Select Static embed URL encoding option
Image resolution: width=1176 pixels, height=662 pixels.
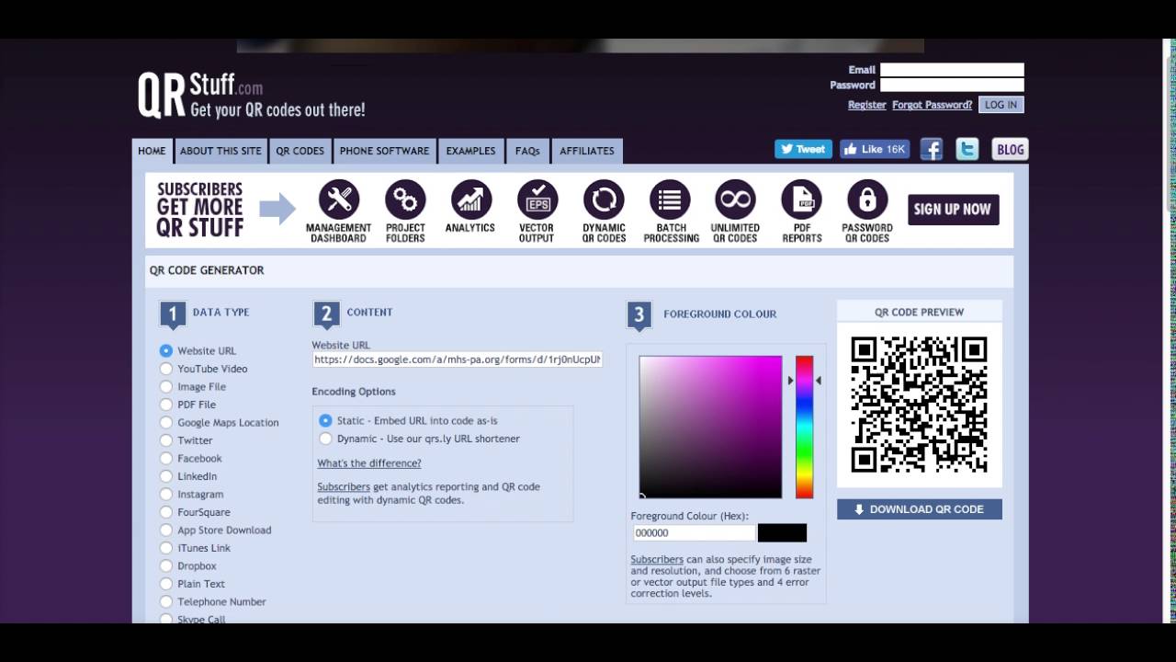pyautogui.click(x=325, y=420)
